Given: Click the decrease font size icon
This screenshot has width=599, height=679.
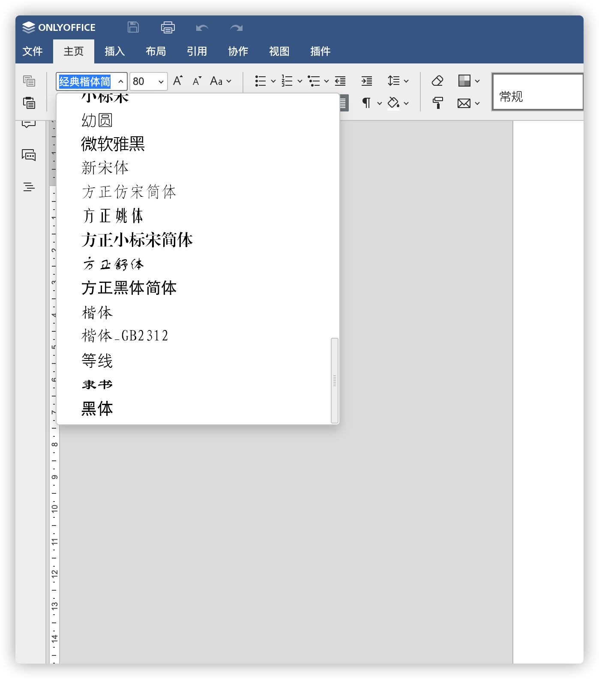Looking at the screenshot, I should click(197, 81).
